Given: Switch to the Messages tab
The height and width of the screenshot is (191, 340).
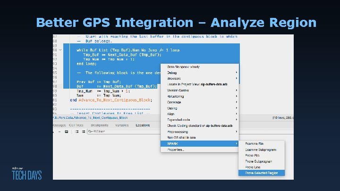Looking at the screenshot, I should 59,125.
